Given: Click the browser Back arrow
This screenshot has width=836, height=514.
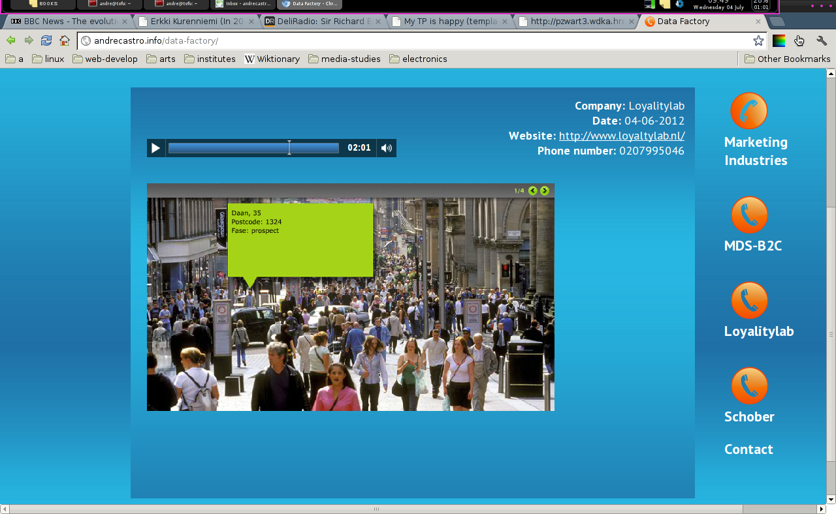Looking at the screenshot, I should 11,40.
